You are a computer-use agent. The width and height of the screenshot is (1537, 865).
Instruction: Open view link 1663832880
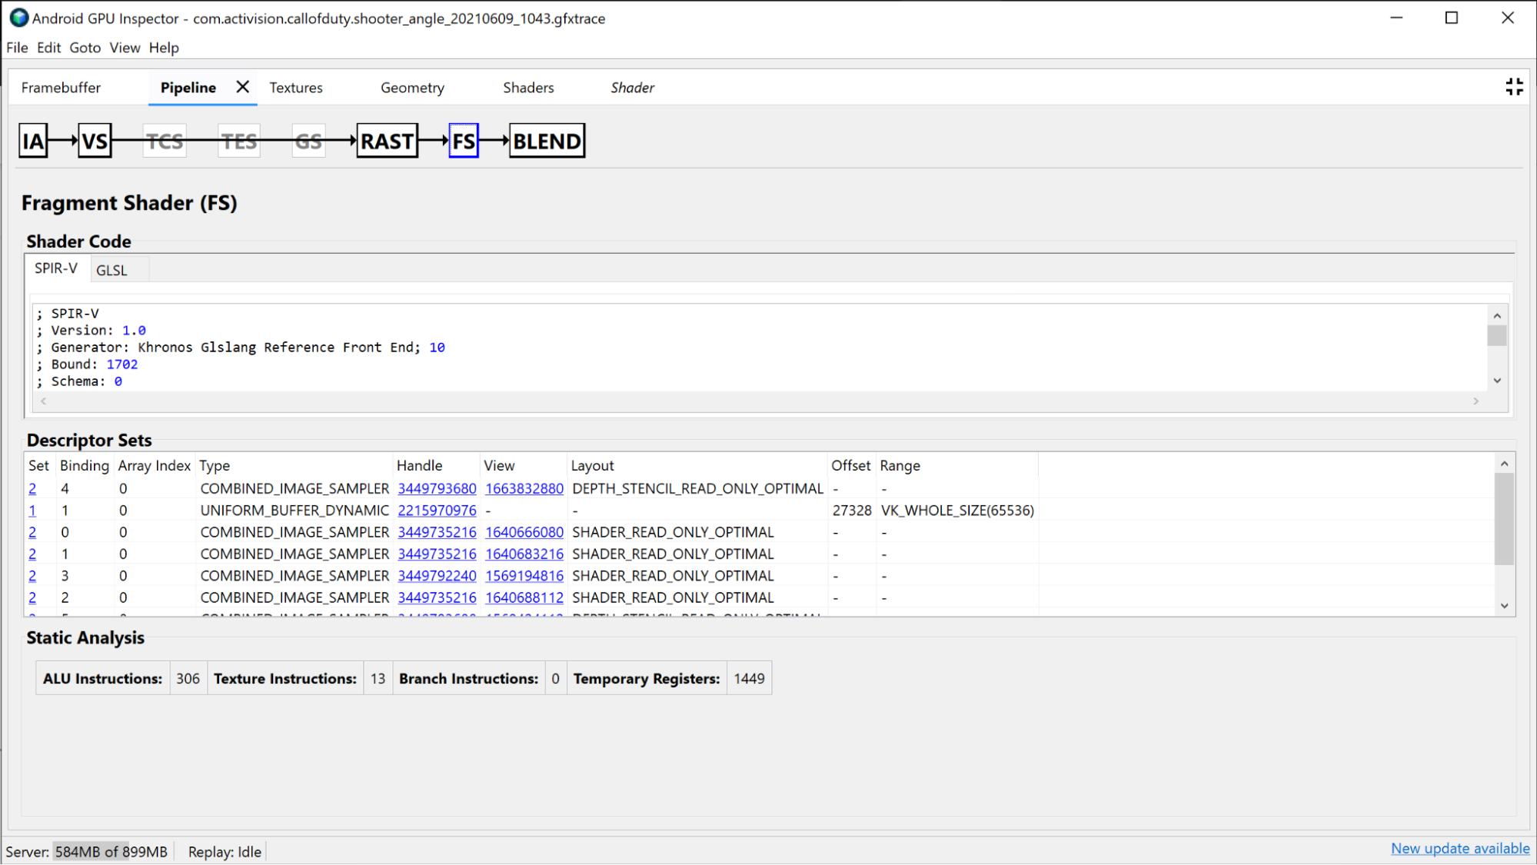pyautogui.click(x=524, y=488)
